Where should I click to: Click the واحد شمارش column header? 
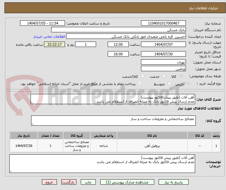[x=104, y=136]
